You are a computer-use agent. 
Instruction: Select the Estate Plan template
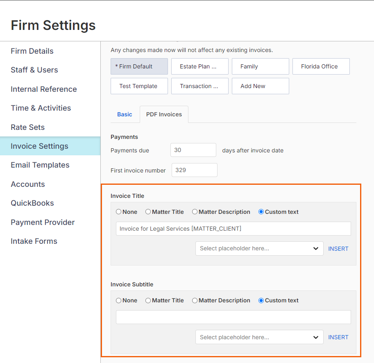pos(200,66)
